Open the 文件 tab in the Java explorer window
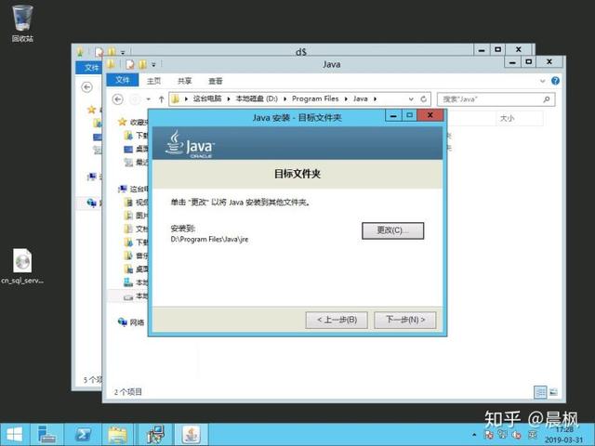This screenshot has width=595, height=446. click(122, 80)
